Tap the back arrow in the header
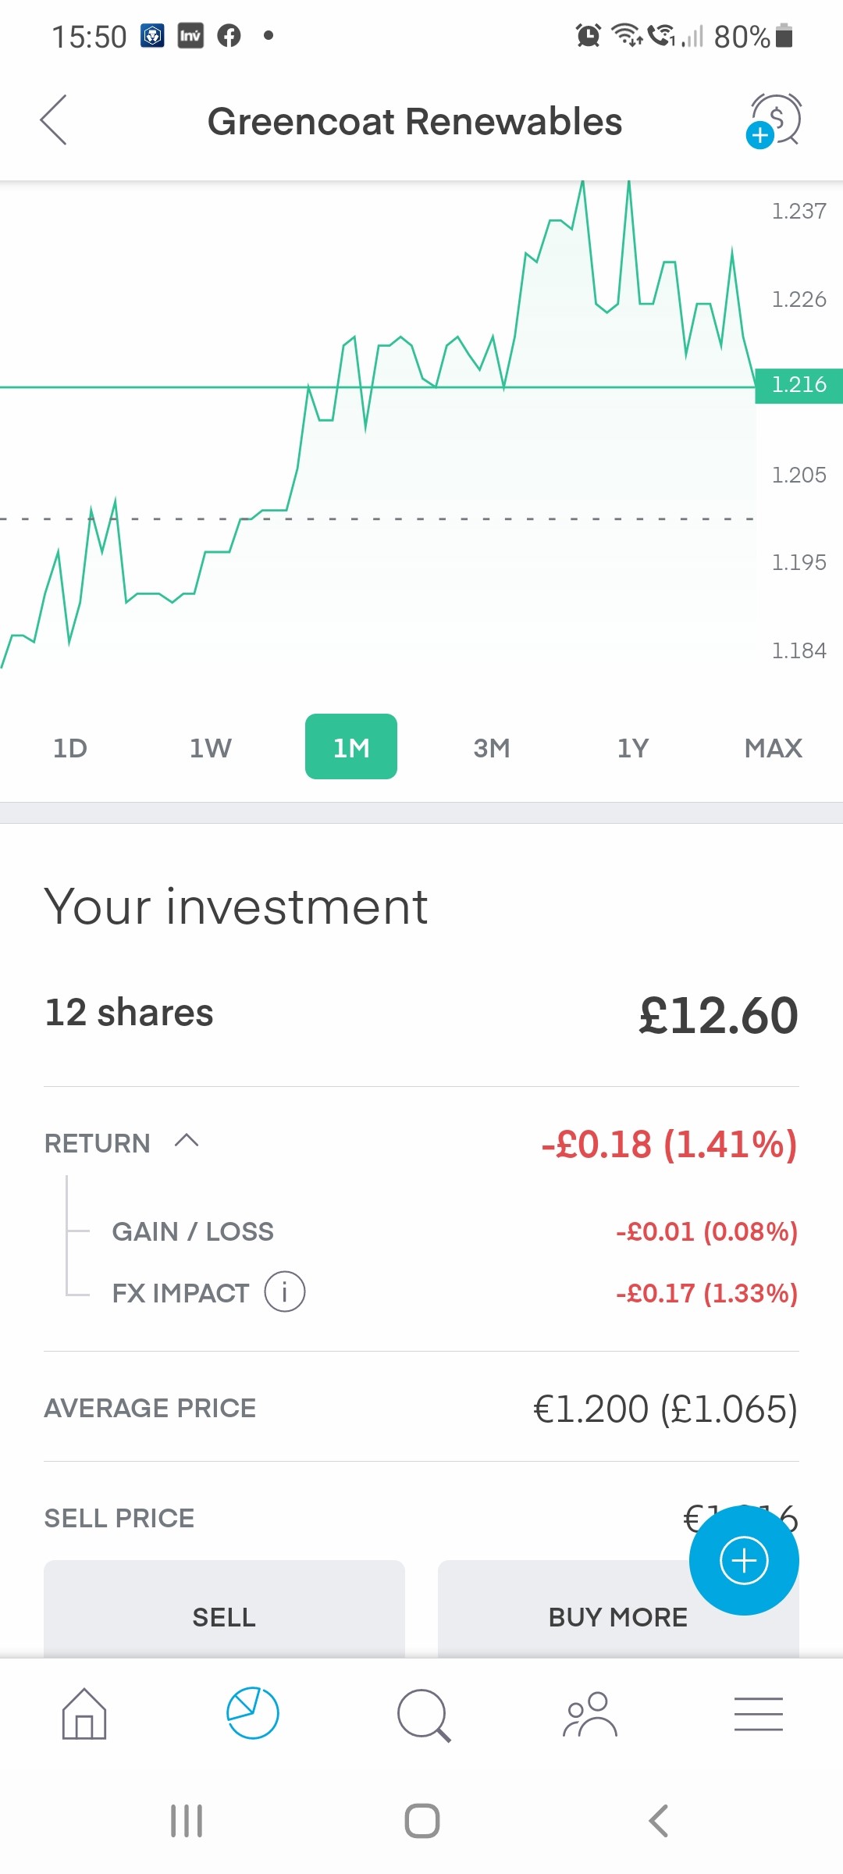The height and width of the screenshot is (1874, 843). [x=54, y=120]
